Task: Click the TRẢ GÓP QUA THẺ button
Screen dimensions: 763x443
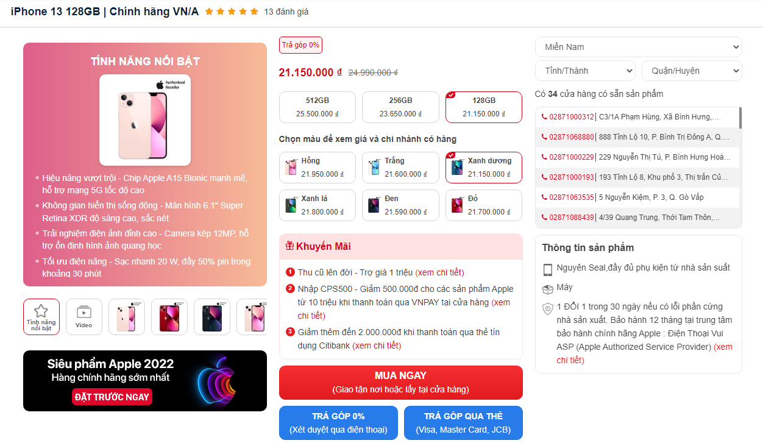Action: pos(463,423)
